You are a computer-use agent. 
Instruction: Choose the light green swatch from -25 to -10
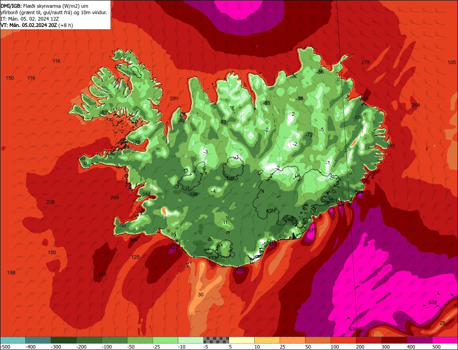point(165,340)
